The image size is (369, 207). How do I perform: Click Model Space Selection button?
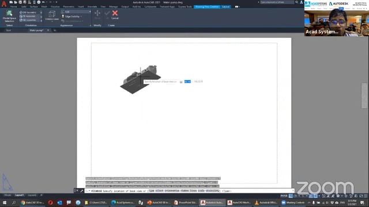tap(9, 16)
